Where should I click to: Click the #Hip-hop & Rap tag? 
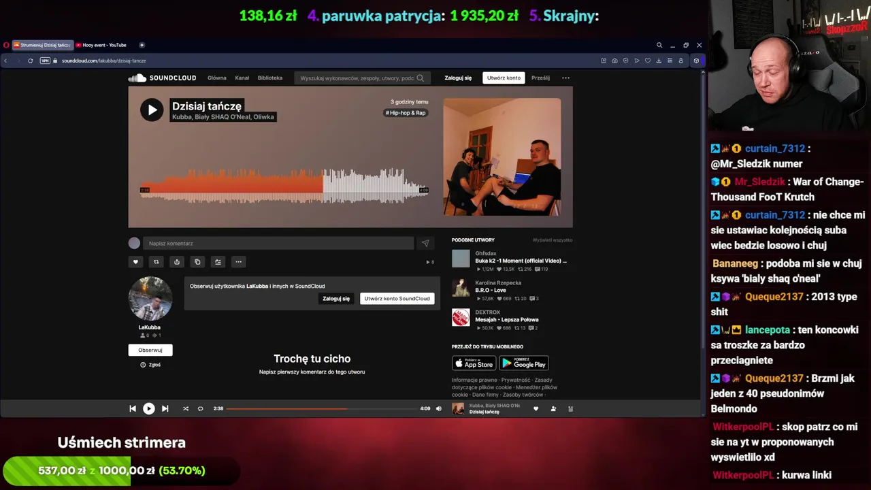point(406,113)
